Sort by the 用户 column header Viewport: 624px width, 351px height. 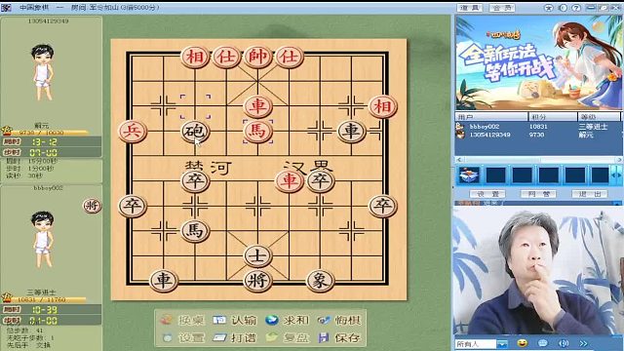pyautogui.click(x=491, y=117)
